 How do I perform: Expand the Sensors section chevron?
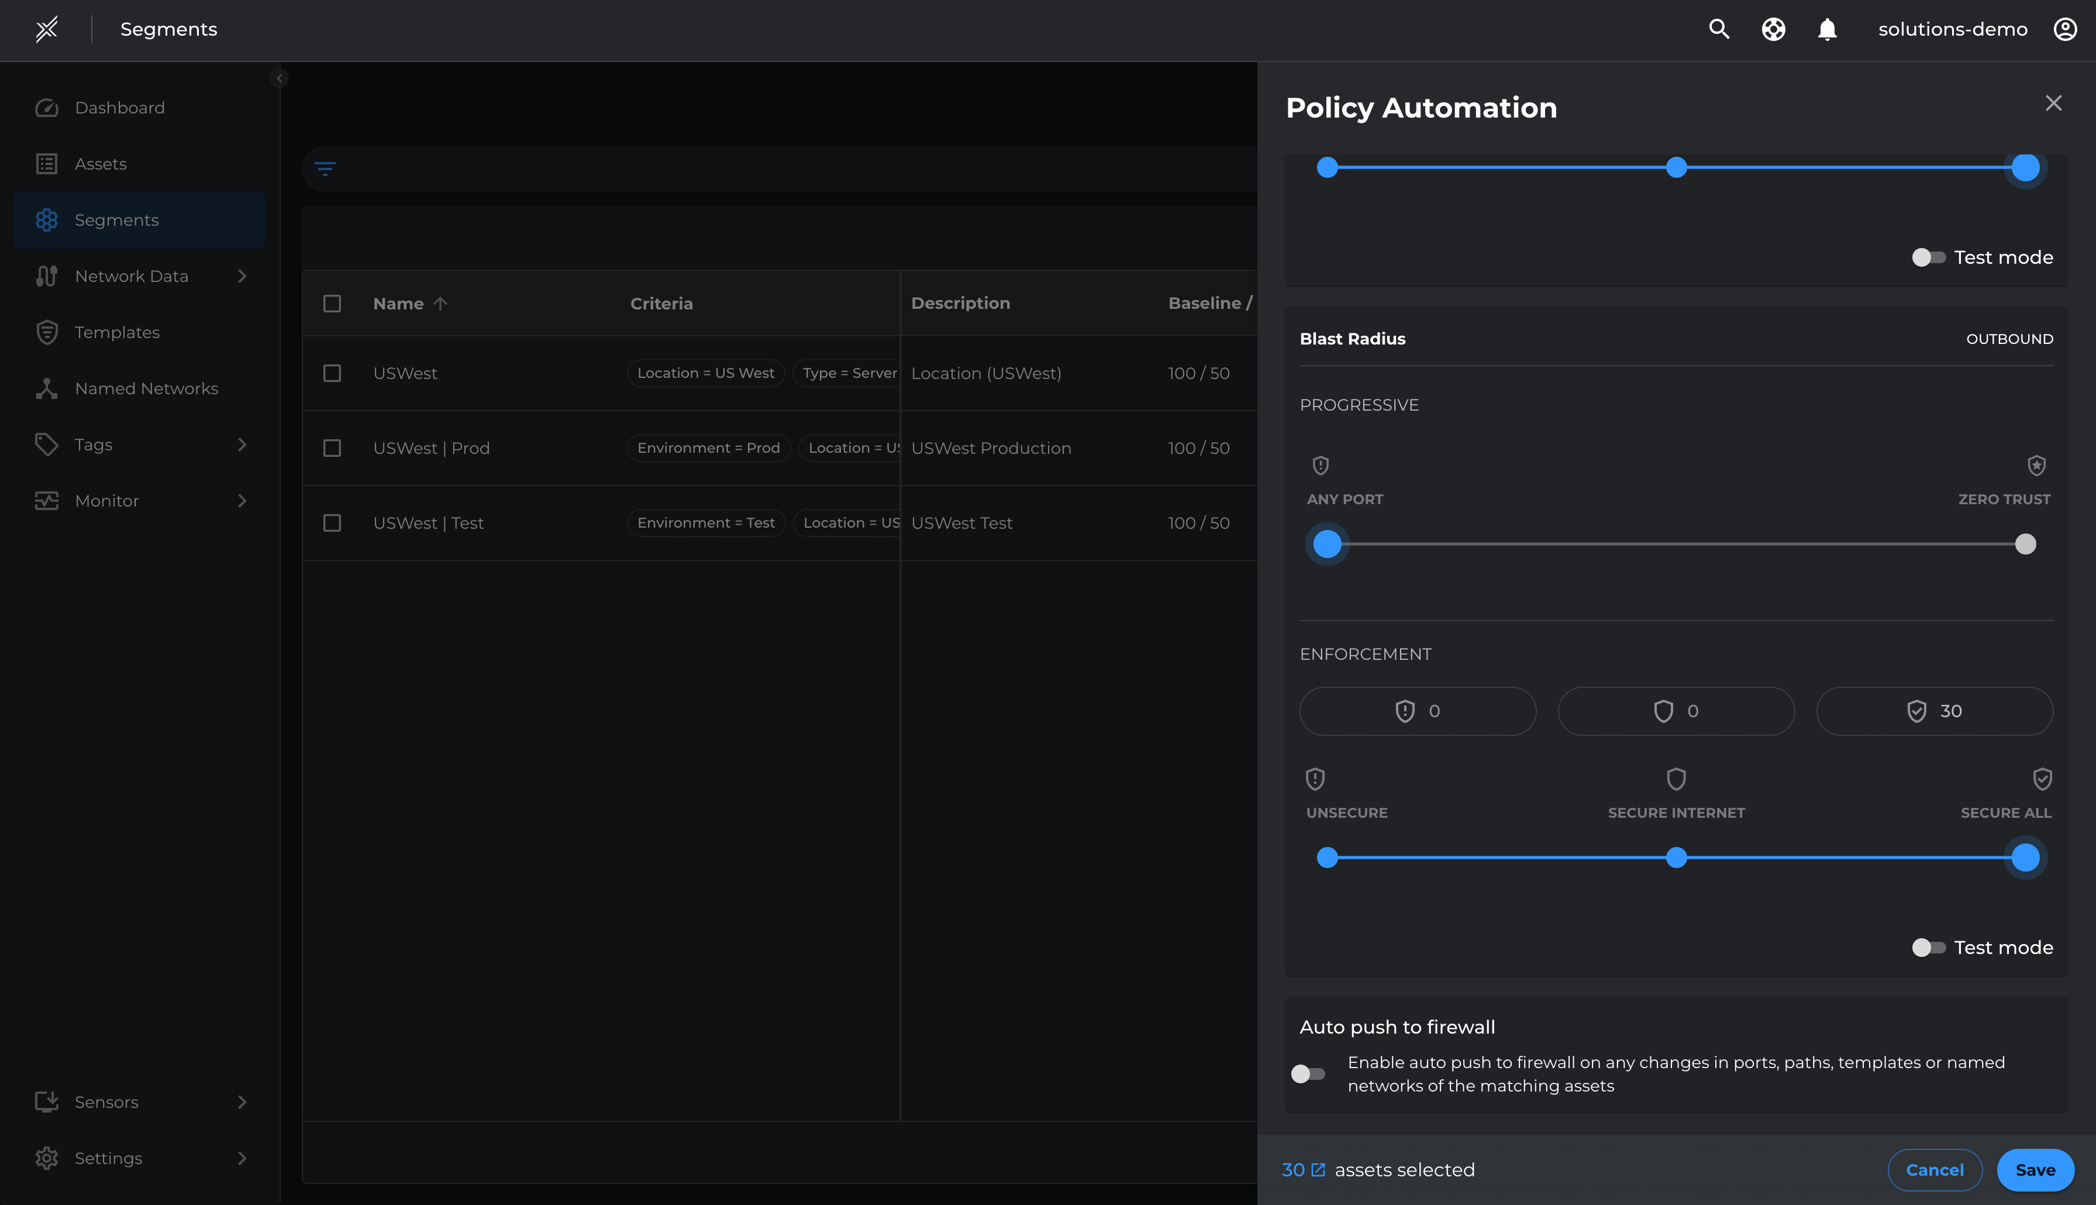(x=242, y=1101)
